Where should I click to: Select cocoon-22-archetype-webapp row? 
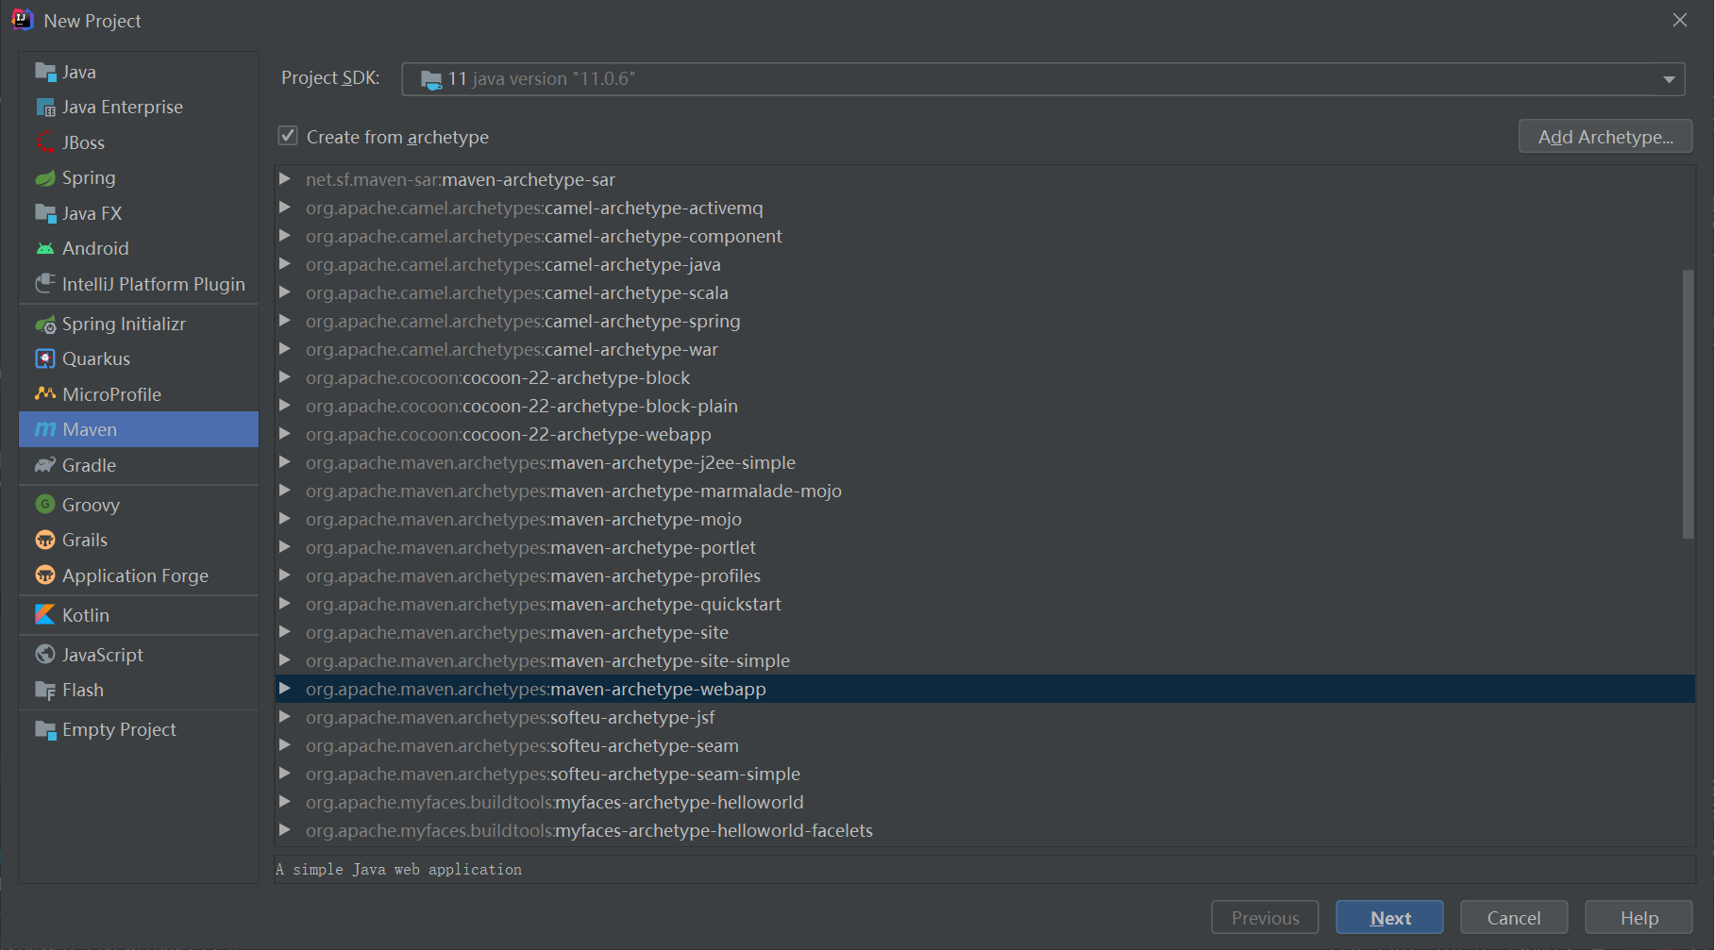coord(984,434)
